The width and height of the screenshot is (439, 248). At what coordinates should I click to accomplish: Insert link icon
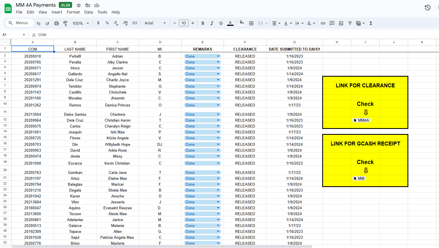(323, 23)
